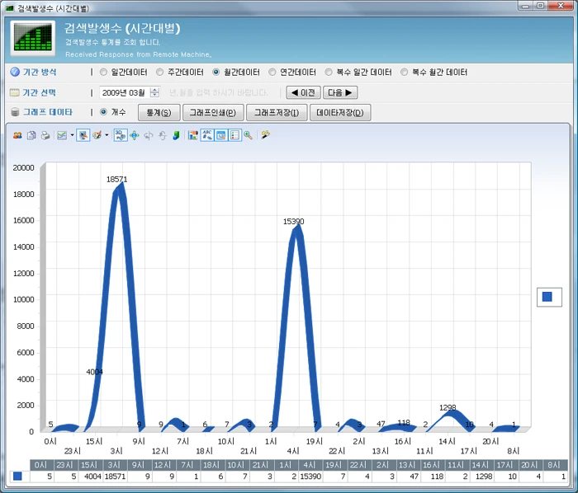Select 복수 일간 데이터 radio button
The width and height of the screenshot is (578, 493).
click(x=329, y=72)
